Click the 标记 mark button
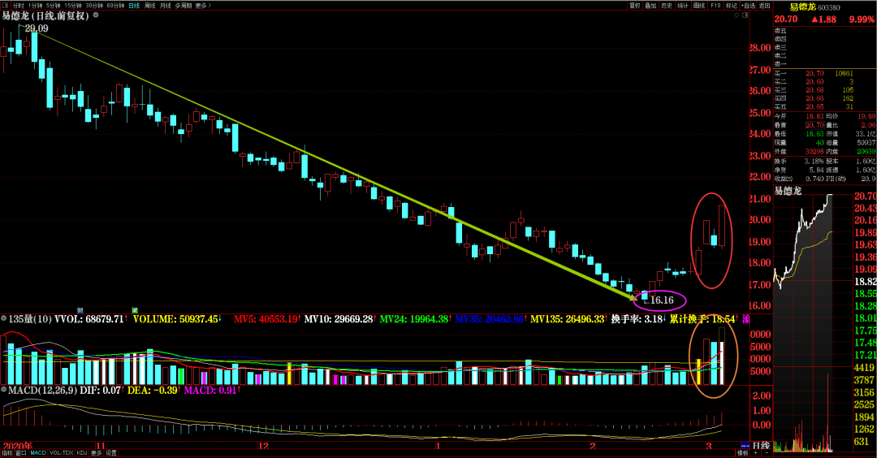Screen dimensions: 877x458 point(732,5)
